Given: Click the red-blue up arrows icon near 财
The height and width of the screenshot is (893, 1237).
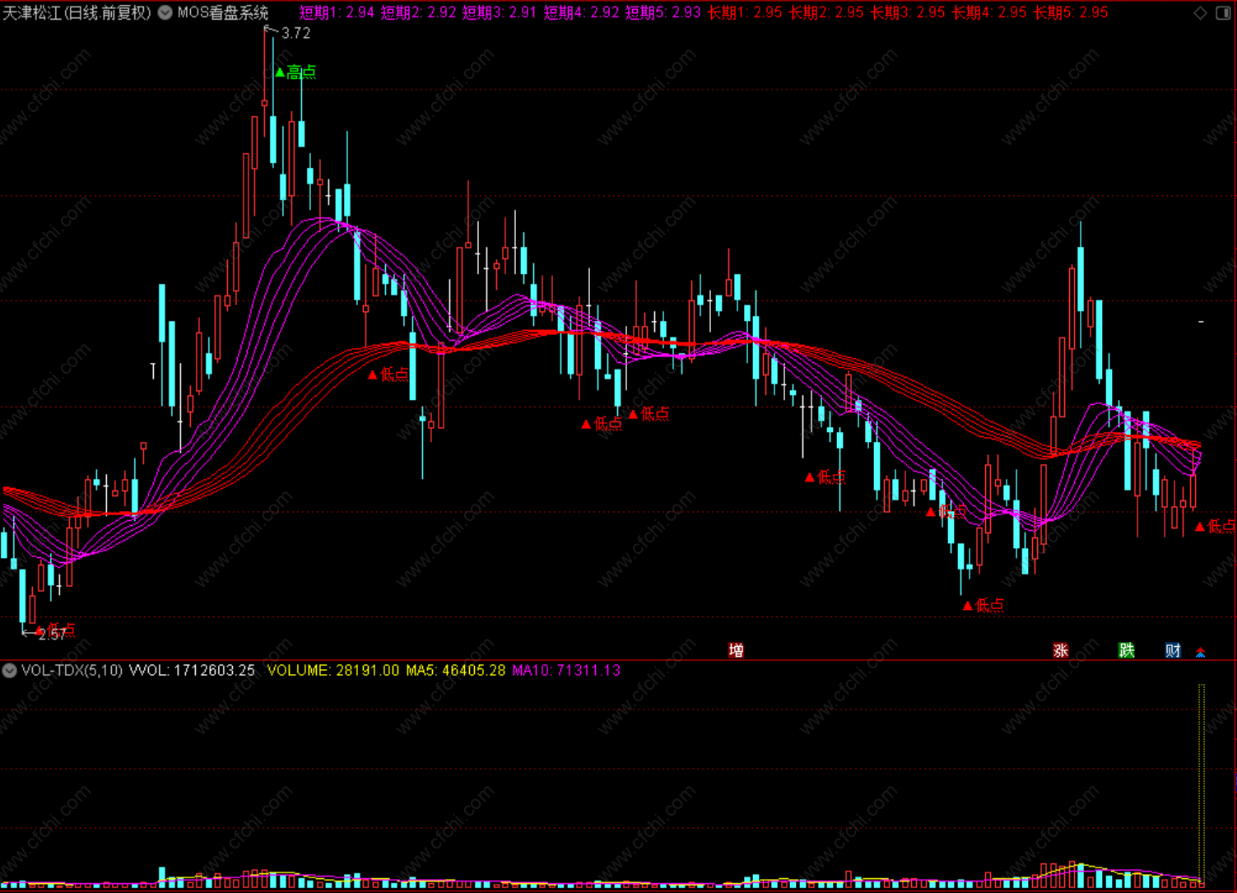Looking at the screenshot, I should (1200, 652).
